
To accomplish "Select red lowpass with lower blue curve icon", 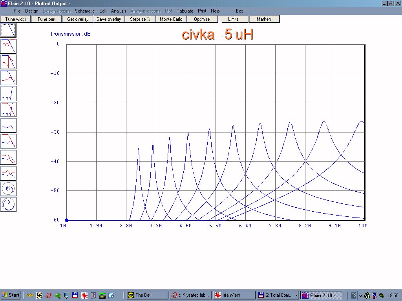I will click(8, 141).
